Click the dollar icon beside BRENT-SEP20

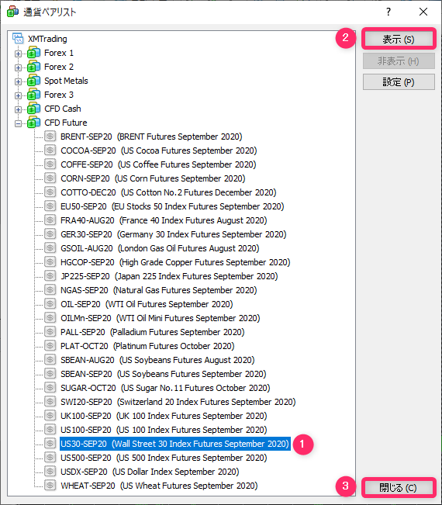[50, 137]
